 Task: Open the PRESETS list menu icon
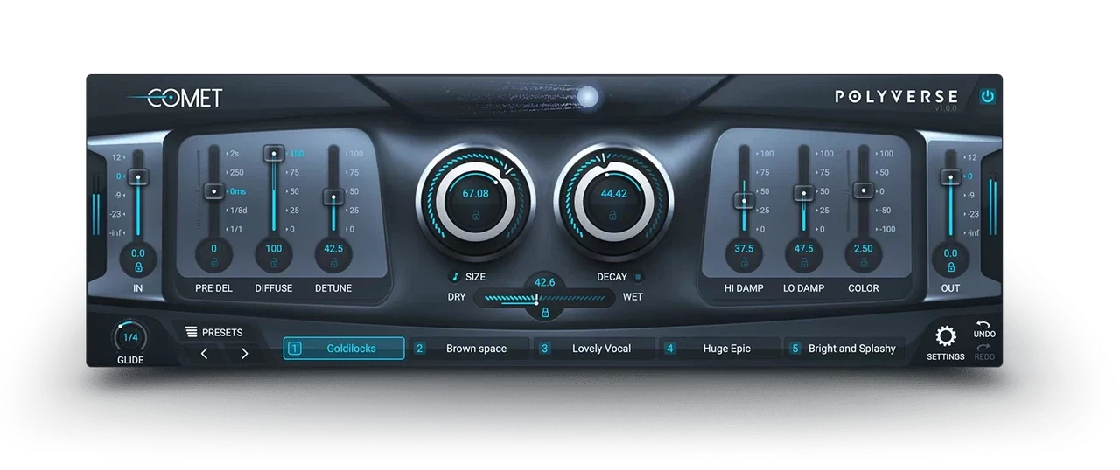192,332
